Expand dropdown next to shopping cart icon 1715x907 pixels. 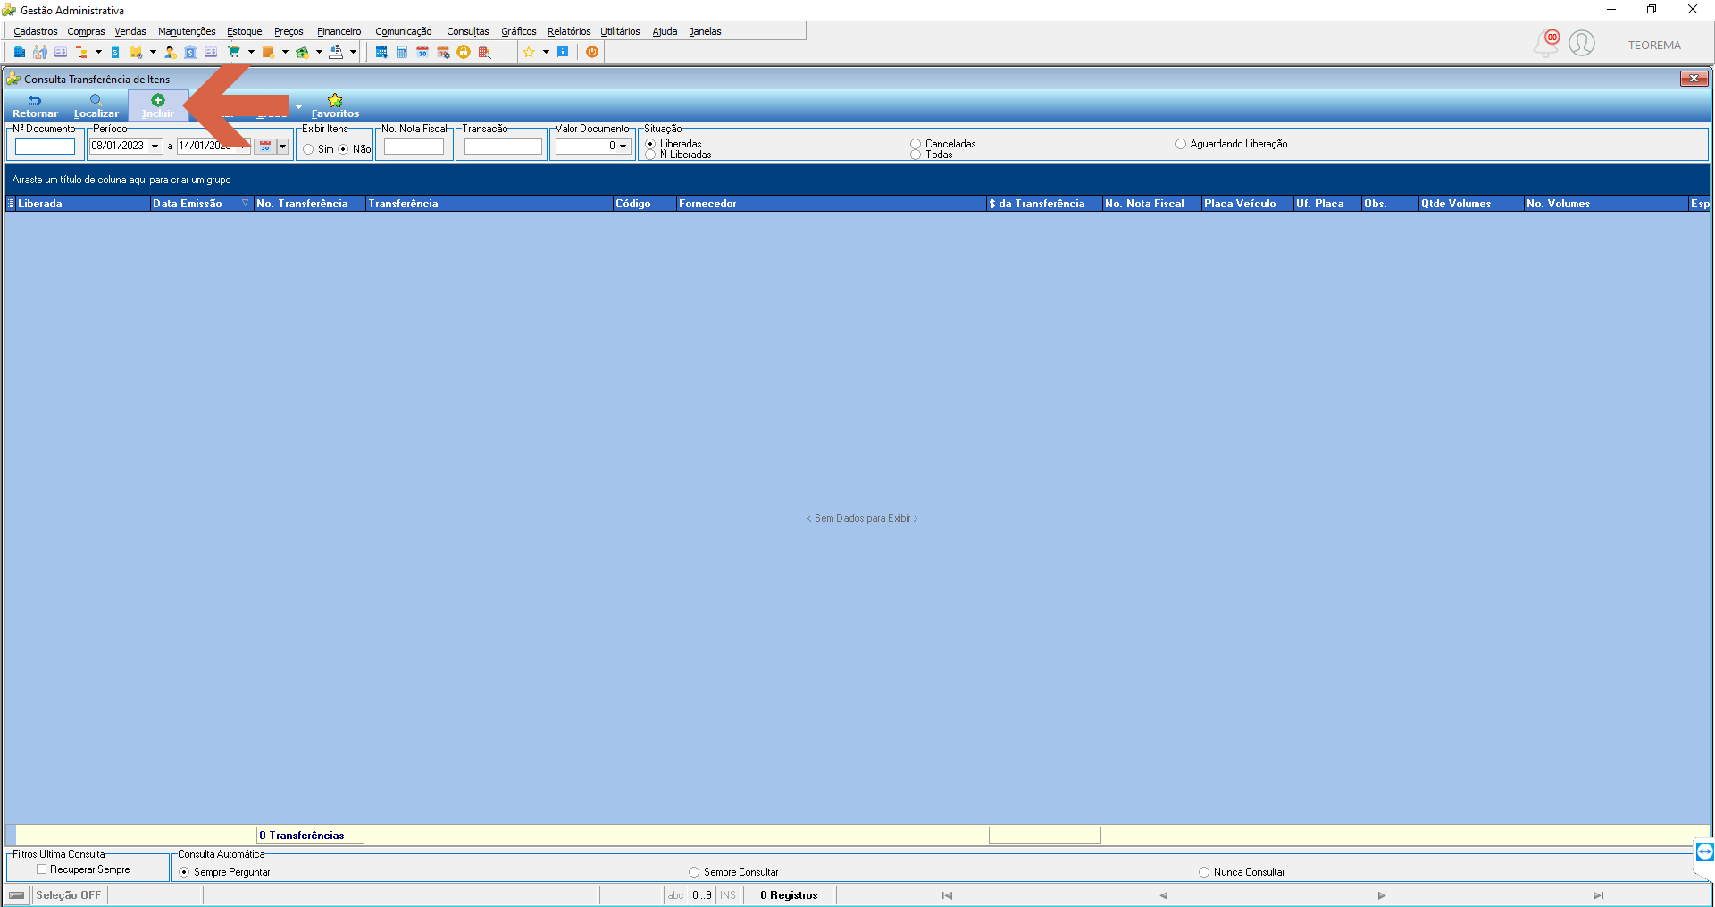[x=251, y=52]
